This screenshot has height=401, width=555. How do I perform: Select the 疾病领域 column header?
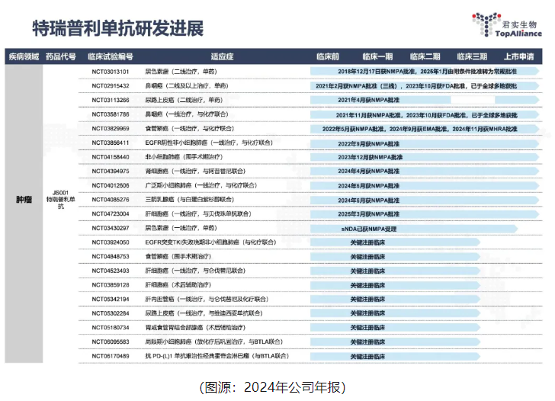pyautogui.click(x=24, y=56)
